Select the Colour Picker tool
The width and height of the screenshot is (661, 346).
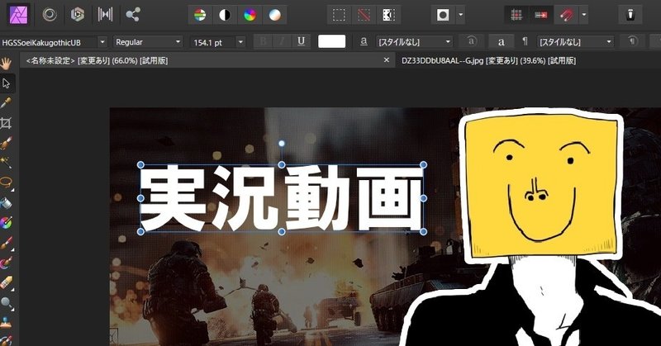6,103
